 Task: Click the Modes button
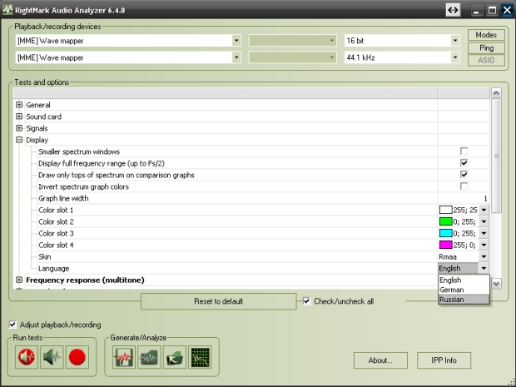[486, 35]
